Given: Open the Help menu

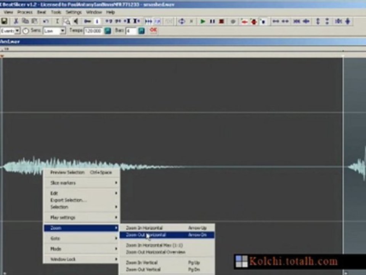Looking at the screenshot, I should (111, 12).
